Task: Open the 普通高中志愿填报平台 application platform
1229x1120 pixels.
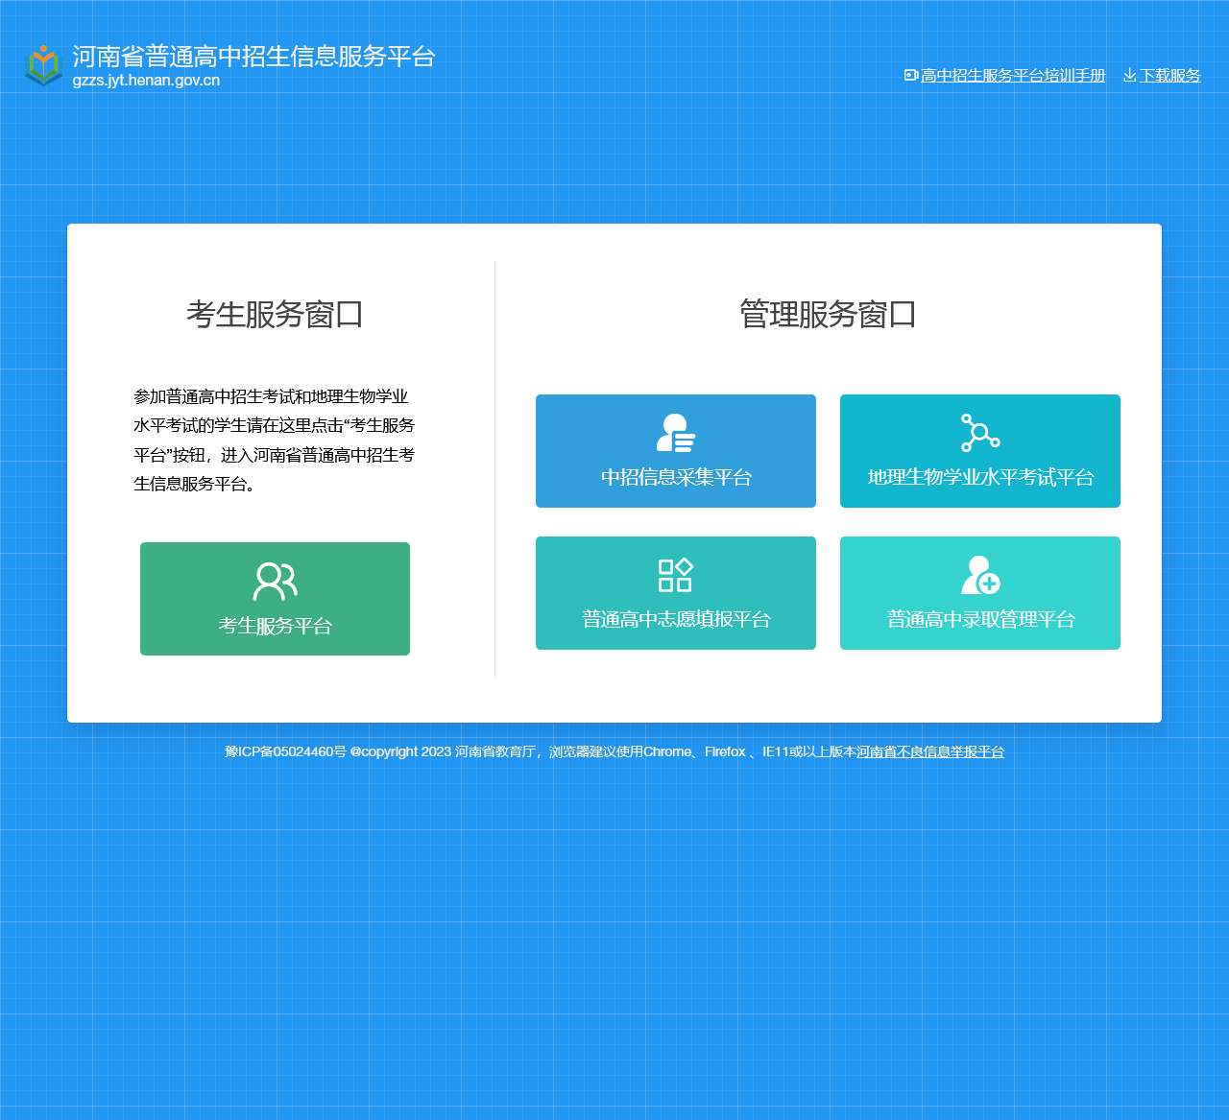Action: pos(675,592)
